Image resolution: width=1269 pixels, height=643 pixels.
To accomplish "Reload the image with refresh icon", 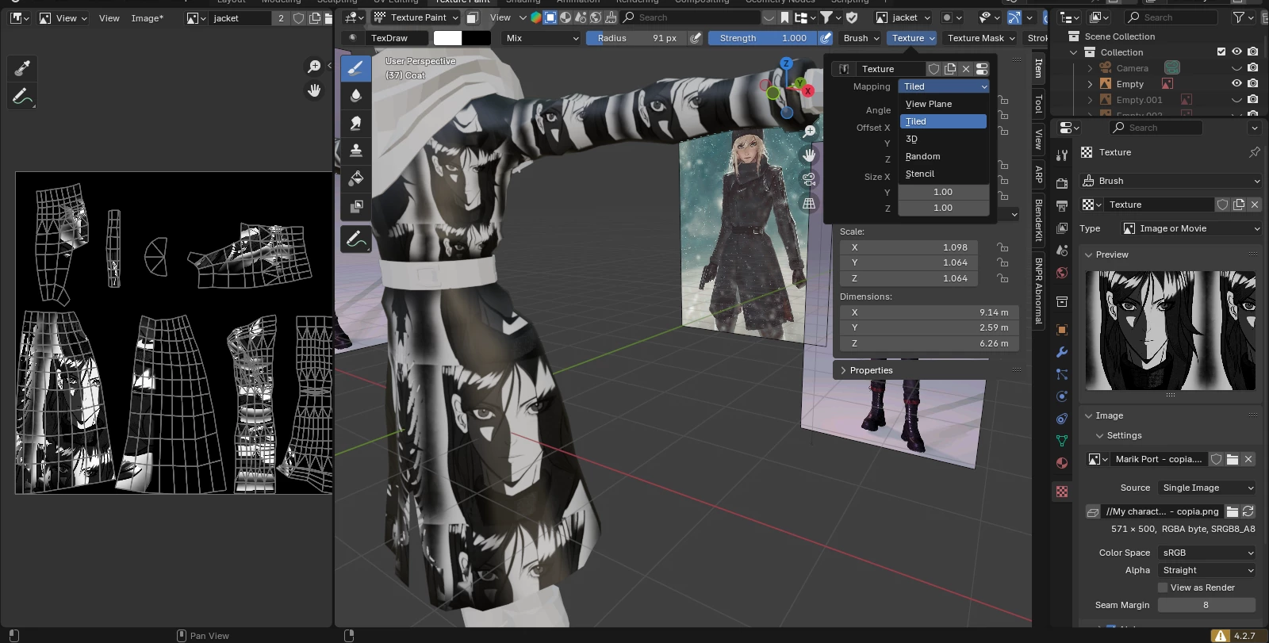I will point(1248,511).
